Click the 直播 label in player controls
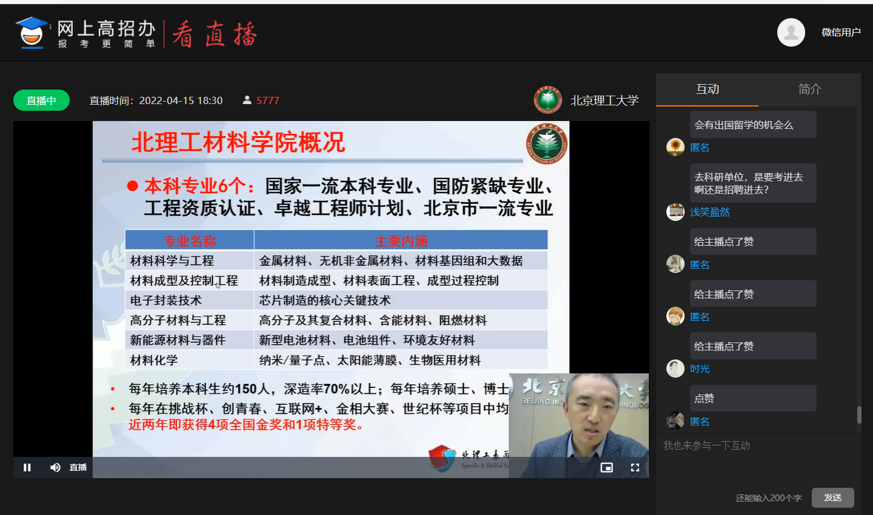Viewport: 873px width, 515px height. (78, 467)
